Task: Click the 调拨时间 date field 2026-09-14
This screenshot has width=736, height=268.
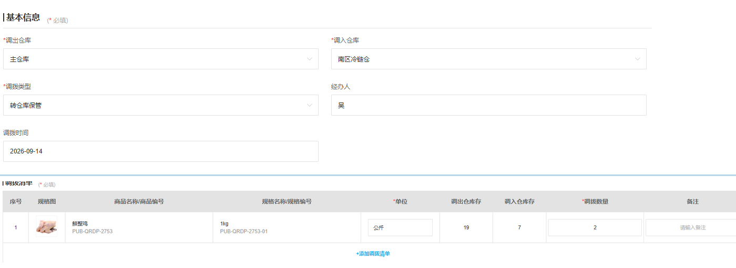Action: (x=160, y=151)
